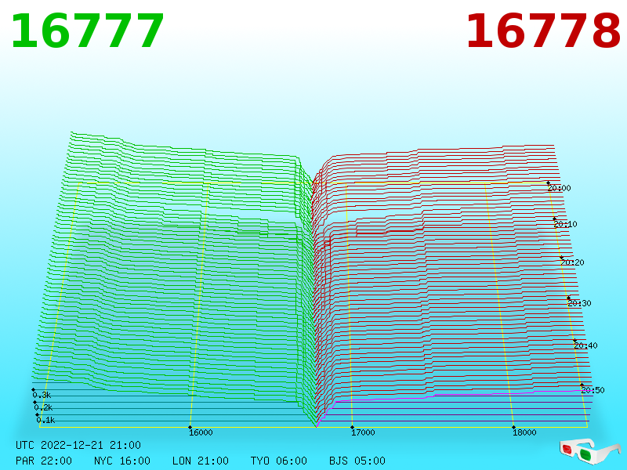
Task: Click the 20:40 time marker
Action: (585, 345)
